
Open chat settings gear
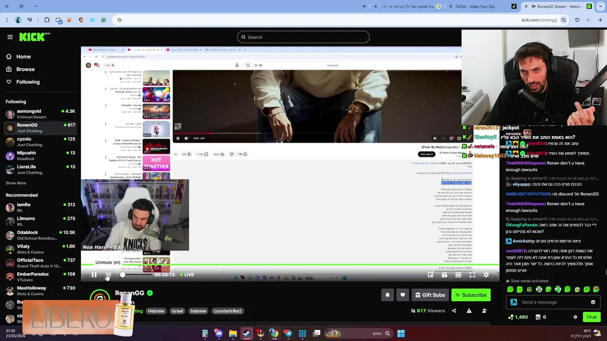575,317
